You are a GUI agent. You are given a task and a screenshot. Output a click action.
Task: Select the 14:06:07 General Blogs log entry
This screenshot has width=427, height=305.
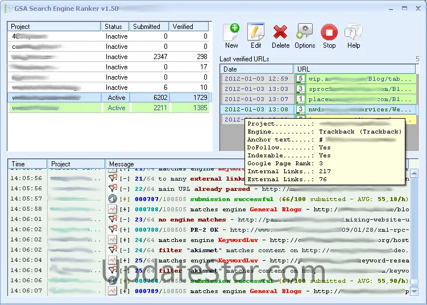pyautogui.click(x=256, y=291)
